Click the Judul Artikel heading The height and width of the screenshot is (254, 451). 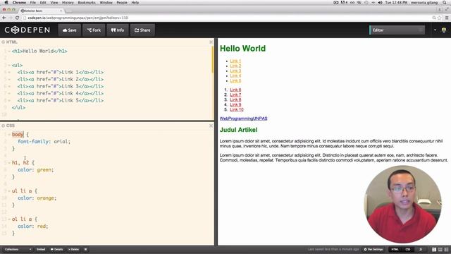pos(238,130)
